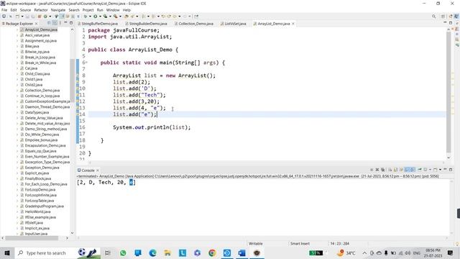
Task: Click the Open Console icon in the console toolbar
Action: (435, 170)
